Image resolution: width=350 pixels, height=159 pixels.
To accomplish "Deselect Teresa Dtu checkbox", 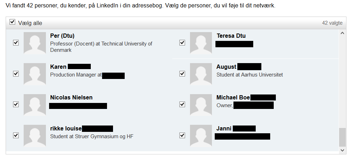I will point(182,43).
